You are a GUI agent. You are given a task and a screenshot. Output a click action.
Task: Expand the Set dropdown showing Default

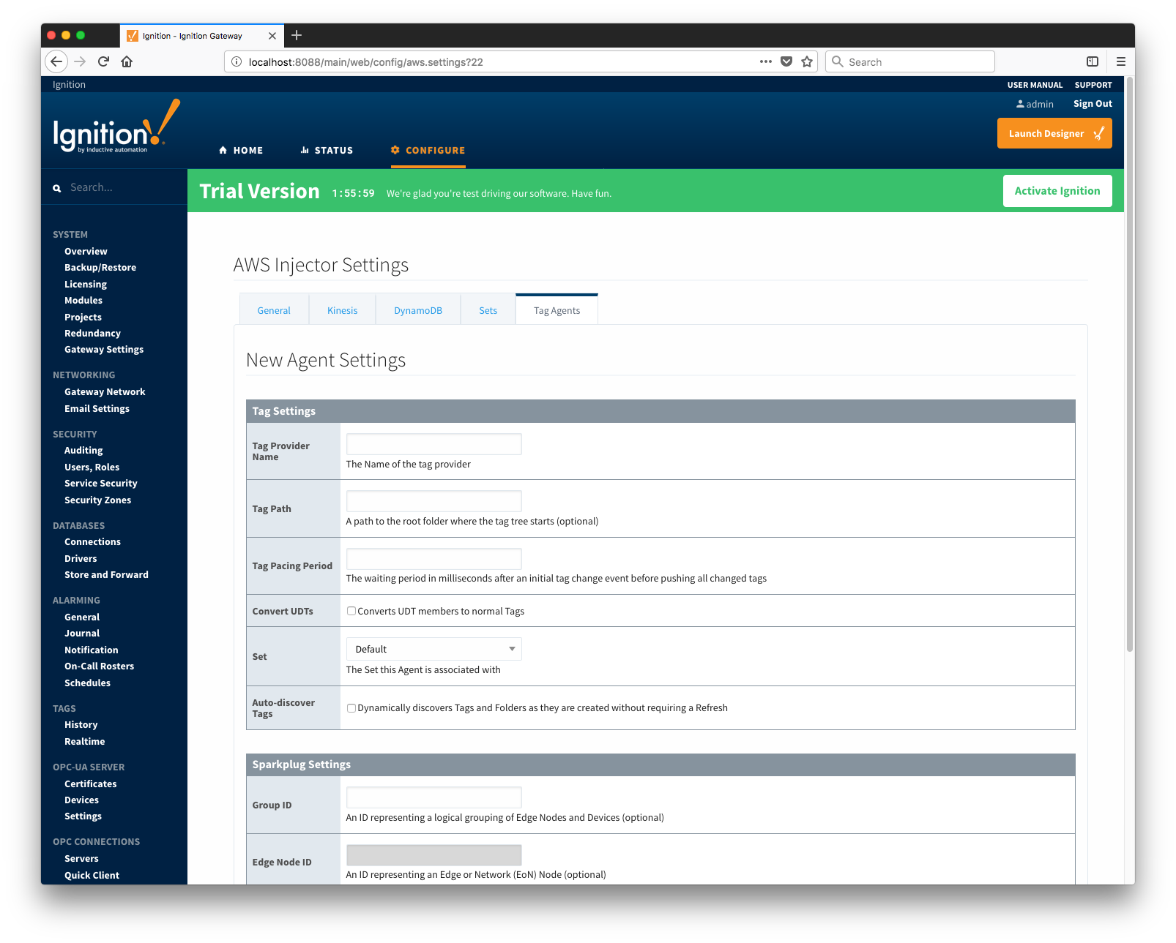tap(433, 649)
